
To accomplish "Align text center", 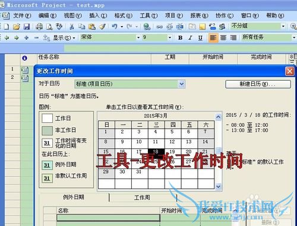I will click(x=223, y=37).
